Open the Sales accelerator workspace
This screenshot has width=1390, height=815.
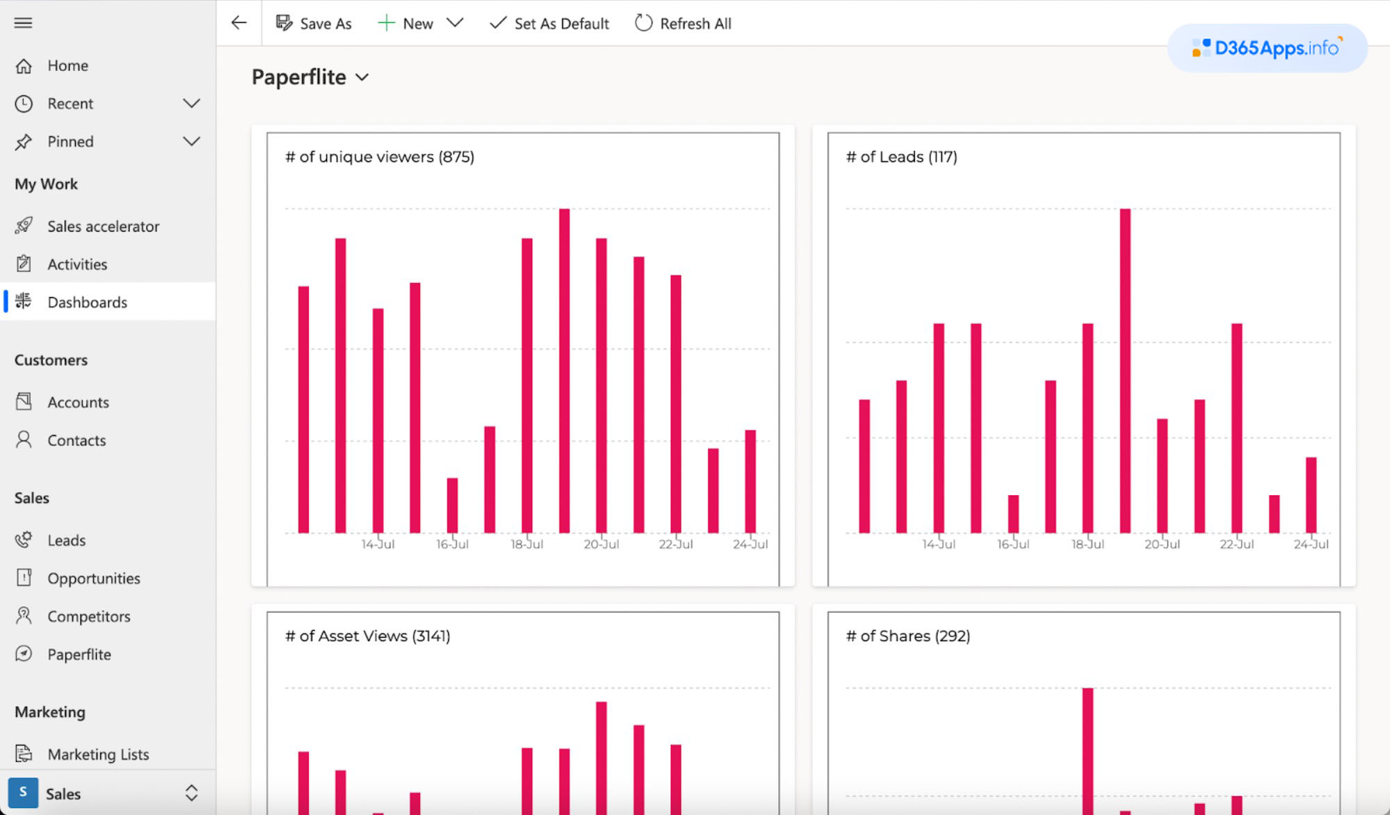pos(102,226)
